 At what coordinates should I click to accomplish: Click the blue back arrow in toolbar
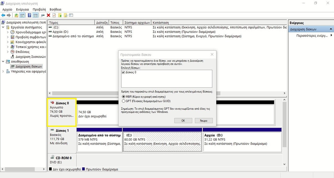coord(3,15)
